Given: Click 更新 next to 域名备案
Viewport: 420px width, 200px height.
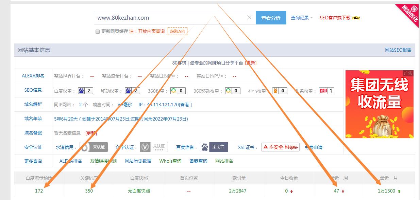Looking at the screenshot, I should click(90, 133).
